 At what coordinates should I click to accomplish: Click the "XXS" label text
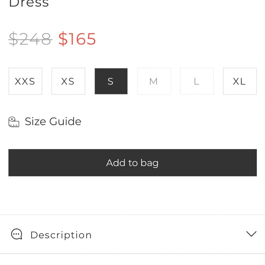pos(25,81)
